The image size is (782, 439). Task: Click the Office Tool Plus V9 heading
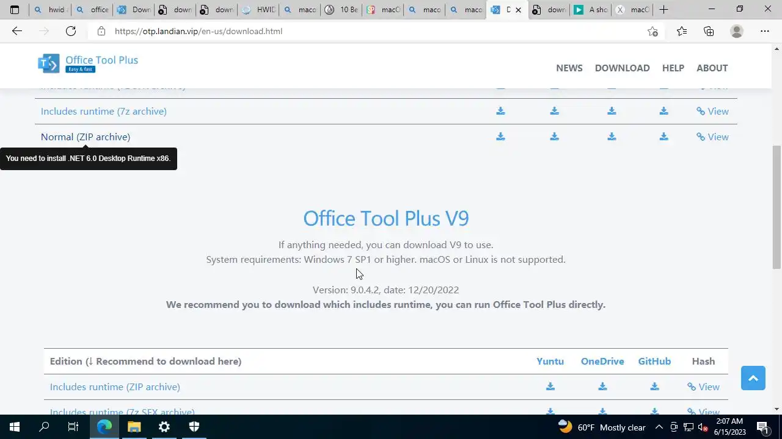tap(386, 218)
